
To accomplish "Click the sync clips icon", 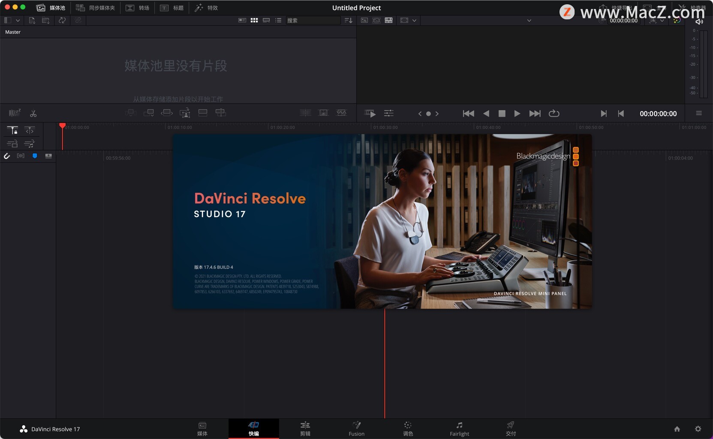I will 62,20.
